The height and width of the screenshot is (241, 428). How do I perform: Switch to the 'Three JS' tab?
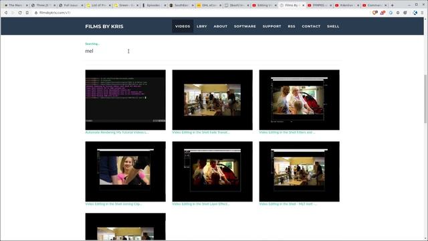tap(43, 5)
